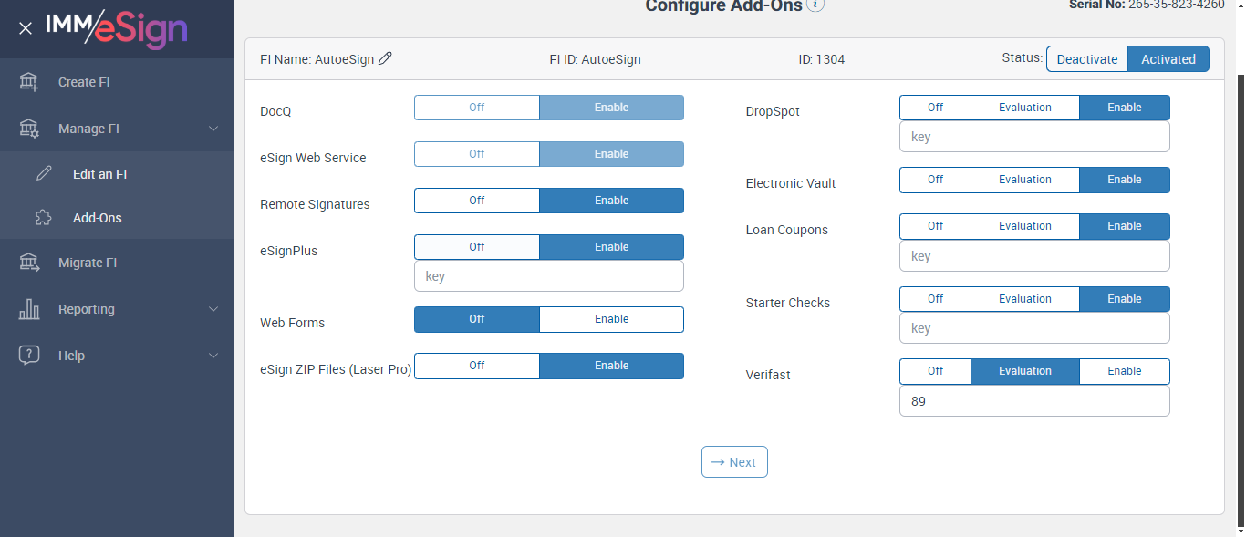Open the Edit an FI menu item
Screen dimensions: 1246x537
[x=99, y=174]
